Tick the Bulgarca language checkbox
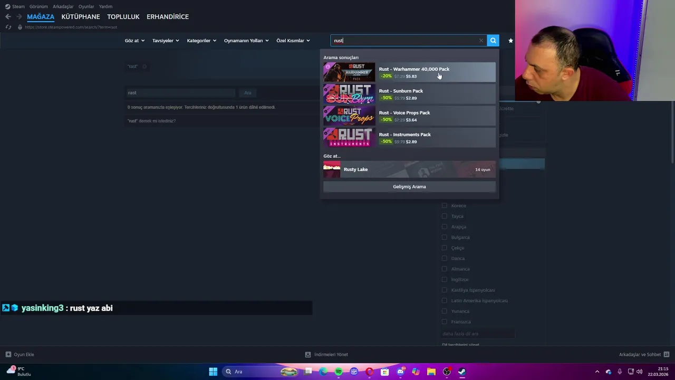The width and height of the screenshot is (675, 380). [444, 237]
